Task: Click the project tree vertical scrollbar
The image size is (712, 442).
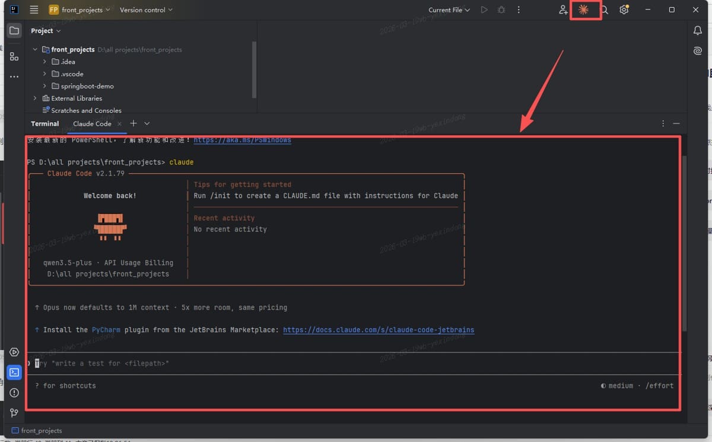Action: pyautogui.click(x=255, y=69)
